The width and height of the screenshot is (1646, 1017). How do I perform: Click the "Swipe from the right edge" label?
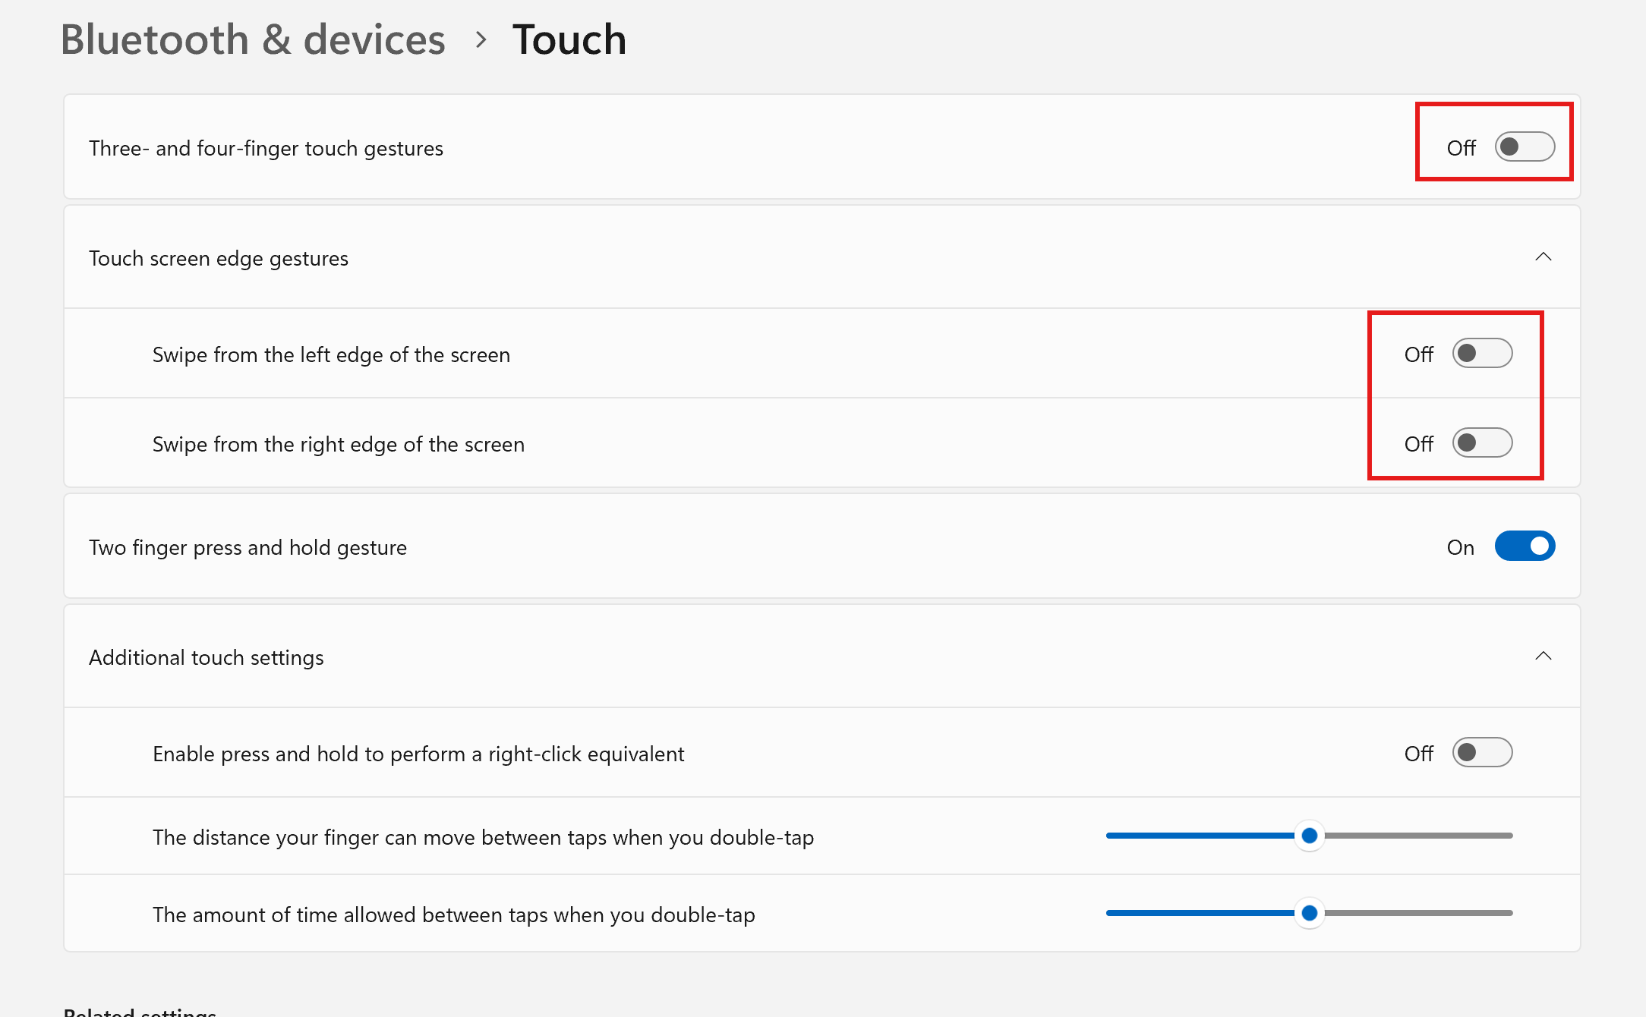pos(339,444)
